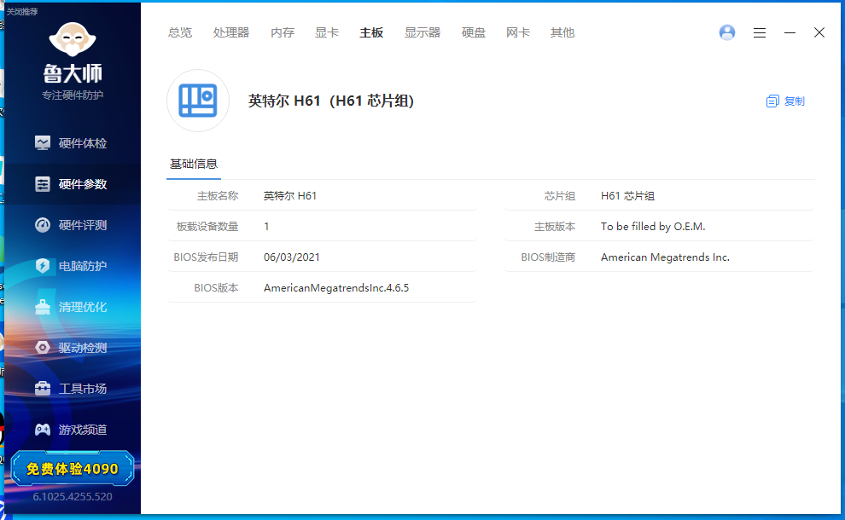Image resolution: width=845 pixels, height=520 pixels.
Task: Click the BIOS版本 field label
Action: tap(216, 288)
